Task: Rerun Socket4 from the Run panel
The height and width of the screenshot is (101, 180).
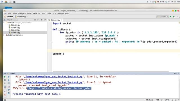Action: [x=5, y=77]
